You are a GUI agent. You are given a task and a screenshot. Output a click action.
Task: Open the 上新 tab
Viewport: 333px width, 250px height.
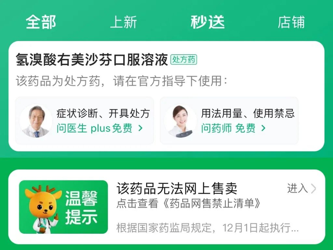coord(123,22)
